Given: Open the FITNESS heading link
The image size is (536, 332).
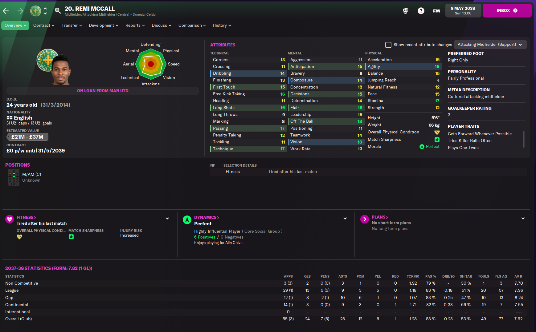Looking at the screenshot, I should pos(26,217).
